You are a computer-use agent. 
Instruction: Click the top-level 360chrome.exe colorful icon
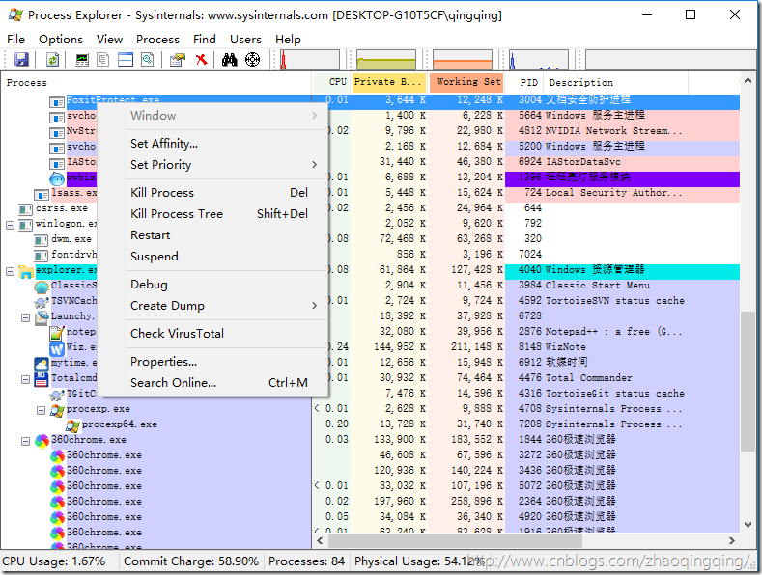tap(42, 441)
